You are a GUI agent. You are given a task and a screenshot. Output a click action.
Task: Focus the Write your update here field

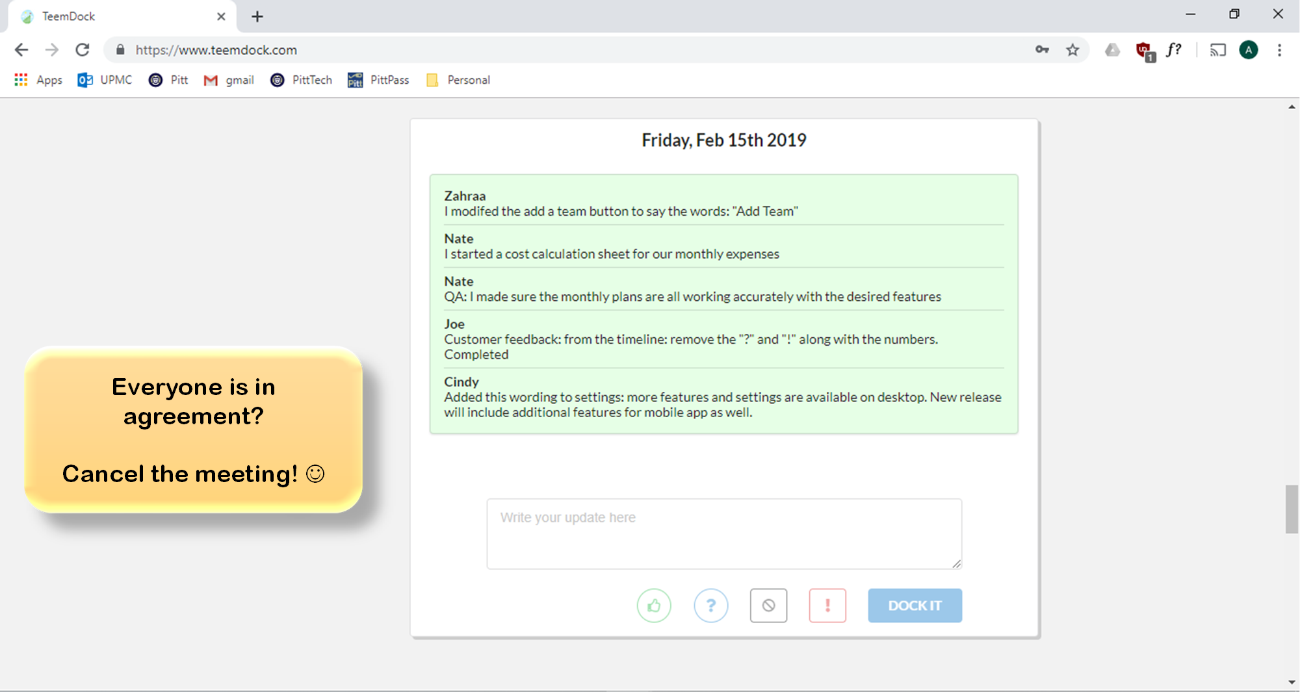(724, 534)
